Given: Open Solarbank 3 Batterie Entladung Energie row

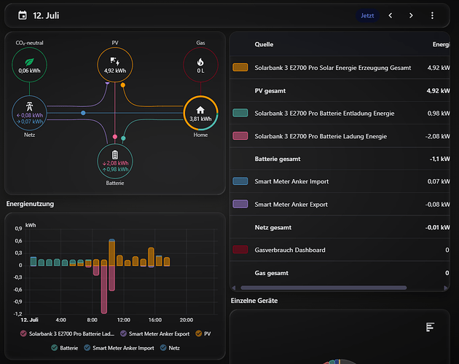Looking at the screenshot, I should (x=340, y=114).
